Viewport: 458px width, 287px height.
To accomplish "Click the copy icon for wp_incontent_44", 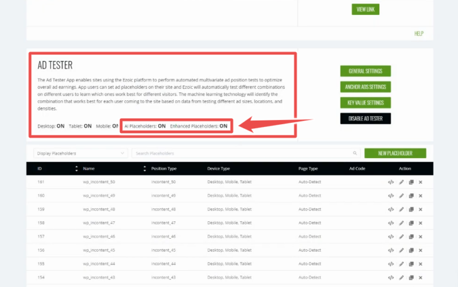I will [x=411, y=264].
